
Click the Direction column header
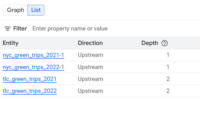click(90, 43)
